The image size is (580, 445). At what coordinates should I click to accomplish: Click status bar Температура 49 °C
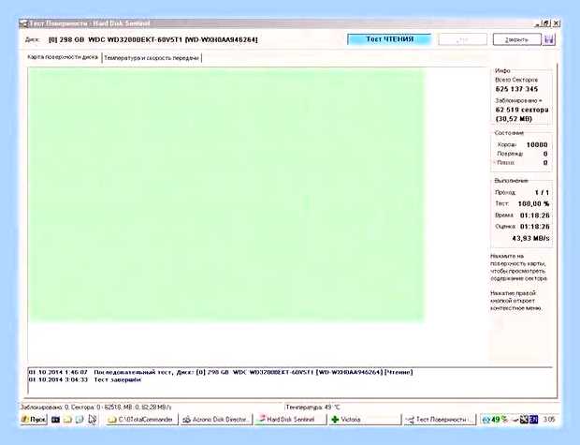point(312,408)
